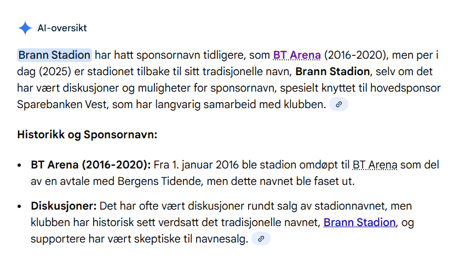This screenshot has width=465, height=259.
Task: Follow the Brann Stadion link under Diskusjoner
Action: pyautogui.click(x=359, y=222)
